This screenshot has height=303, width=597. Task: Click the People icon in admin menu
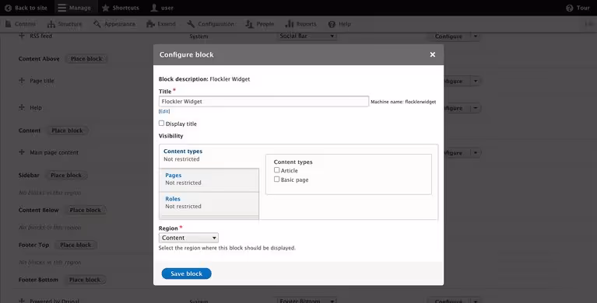coord(249,24)
